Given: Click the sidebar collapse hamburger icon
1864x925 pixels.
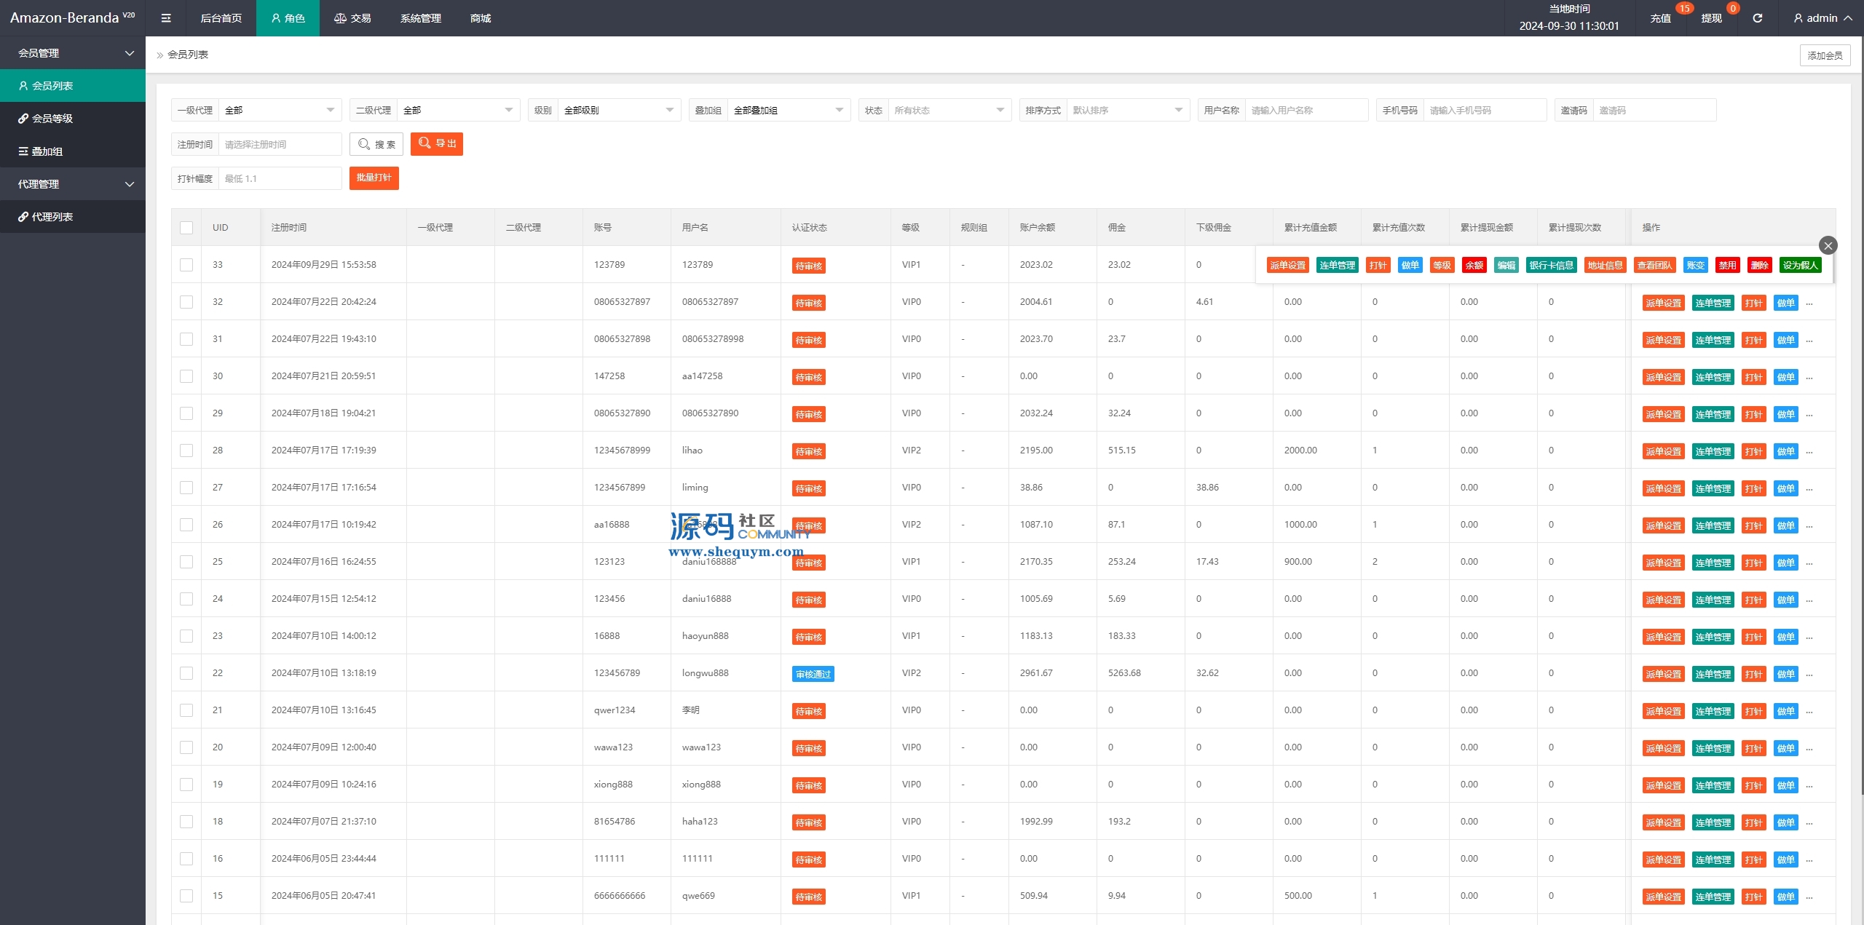Looking at the screenshot, I should [x=166, y=18].
